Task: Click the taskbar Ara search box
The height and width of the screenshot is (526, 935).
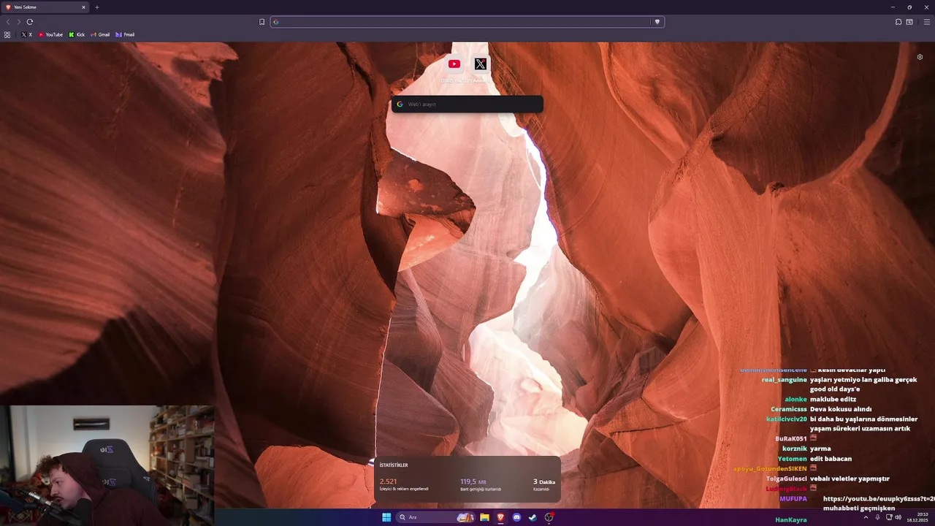Action: (x=435, y=517)
